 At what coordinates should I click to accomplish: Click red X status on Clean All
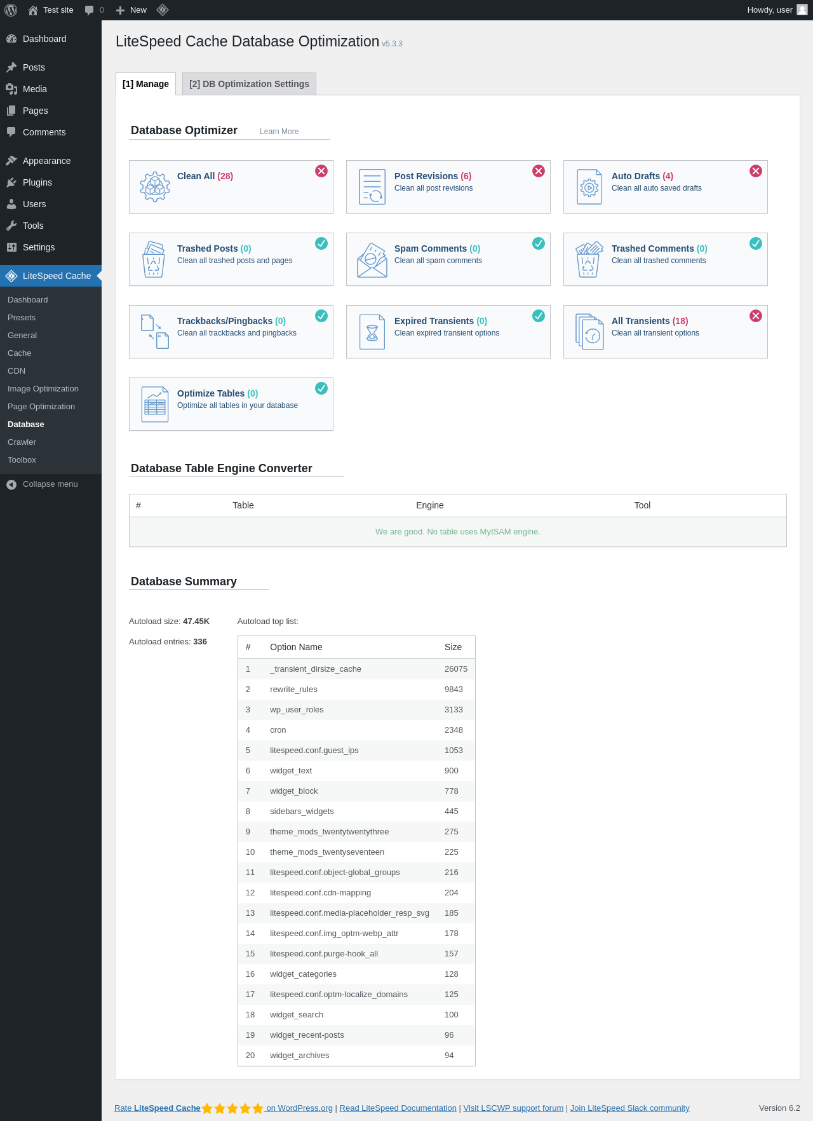click(321, 171)
